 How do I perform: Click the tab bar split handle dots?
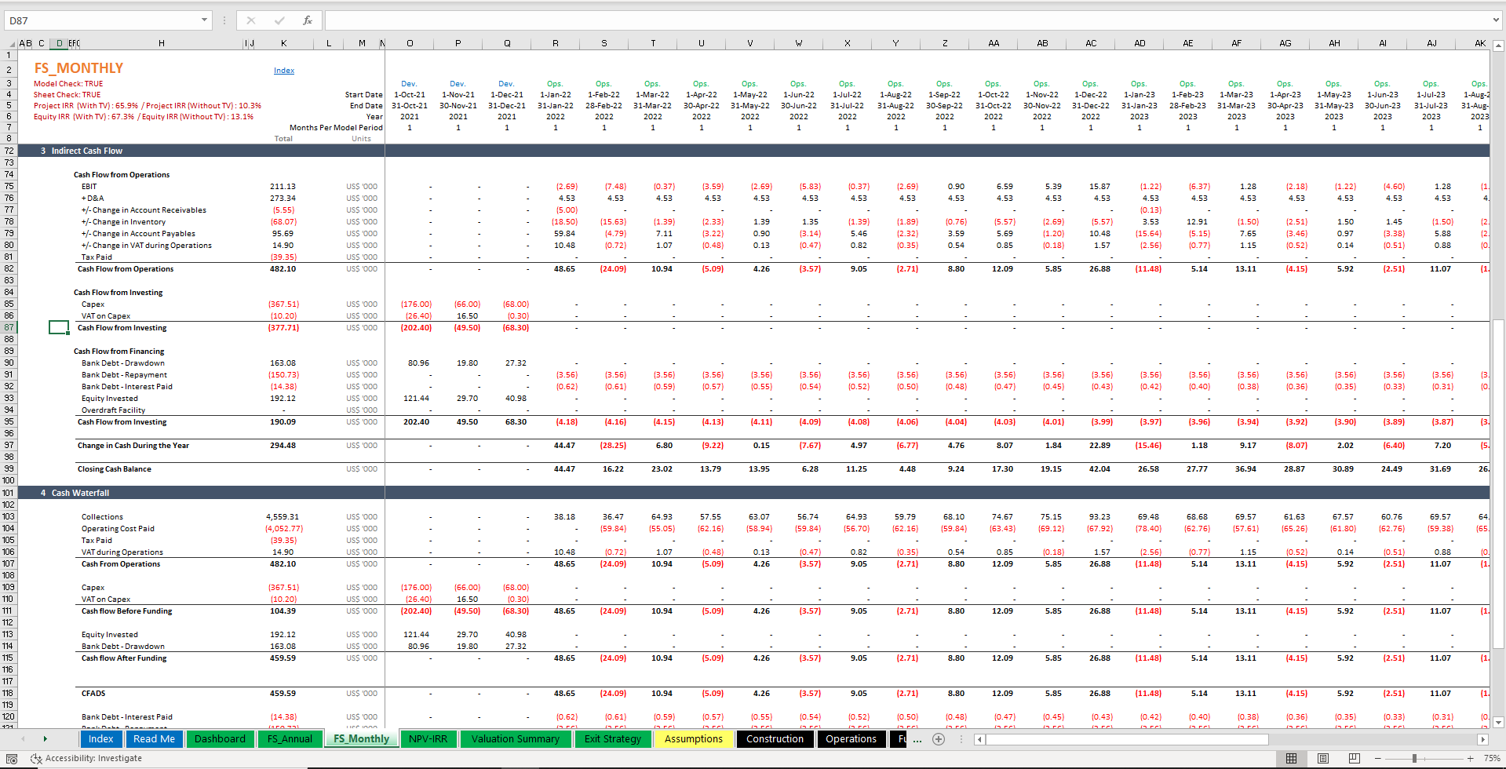[961, 739]
